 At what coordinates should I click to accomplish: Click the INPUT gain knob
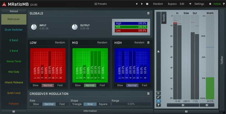[34, 27]
